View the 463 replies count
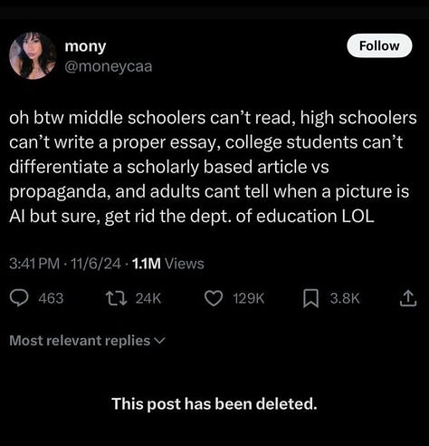Viewport: 429px width, 446px height. click(51, 298)
